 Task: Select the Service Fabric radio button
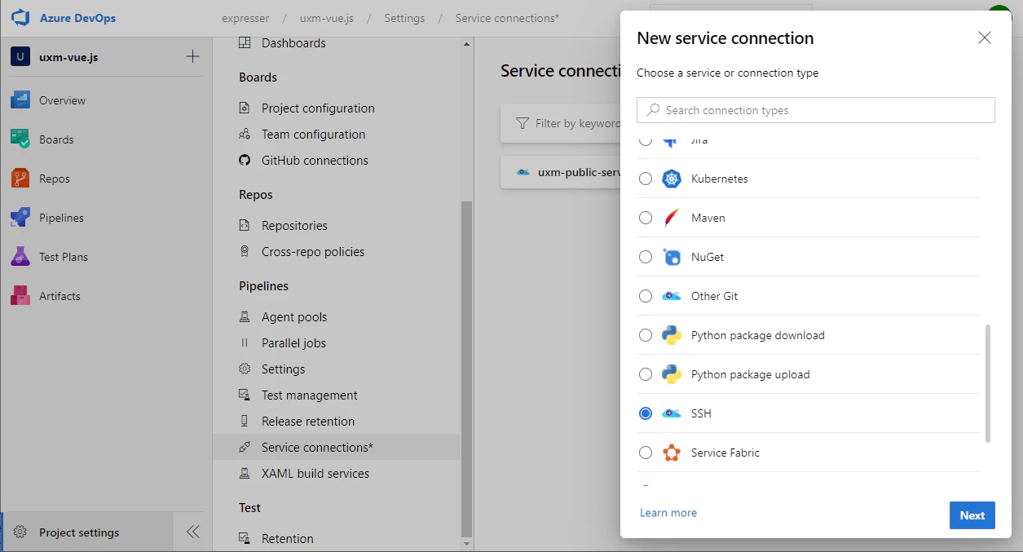646,453
